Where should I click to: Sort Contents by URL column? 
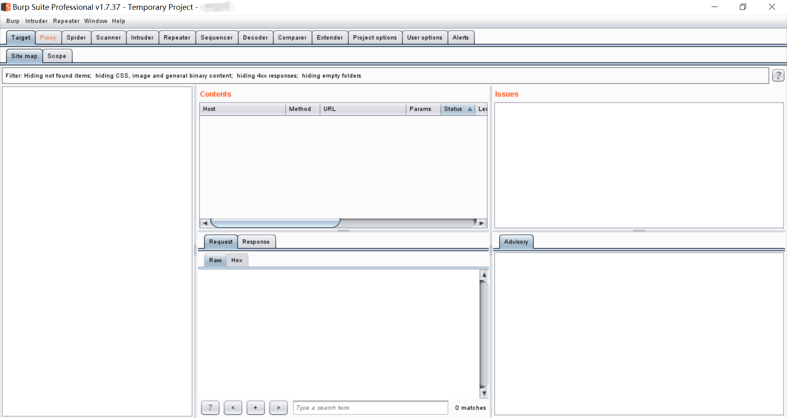(x=363, y=109)
